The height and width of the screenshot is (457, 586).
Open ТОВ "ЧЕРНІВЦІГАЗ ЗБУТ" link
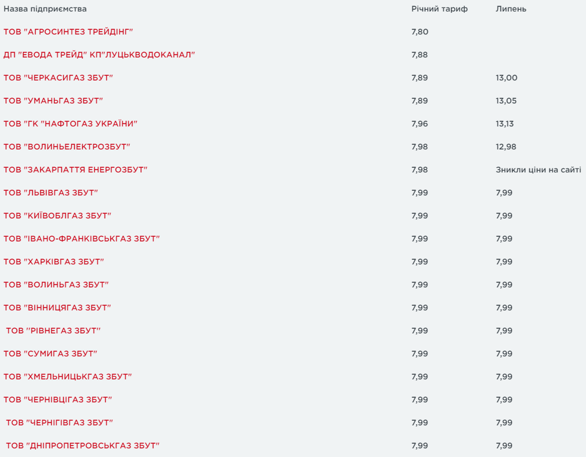57,400
